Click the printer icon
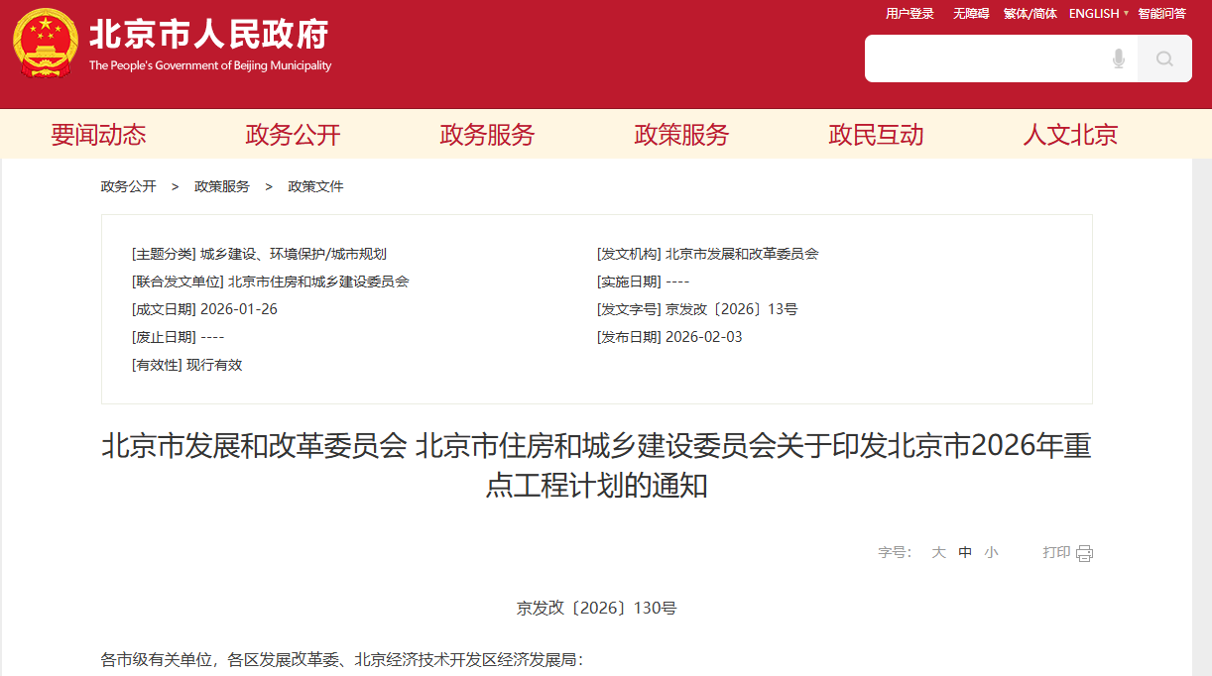The height and width of the screenshot is (676, 1212). pyautogui.click(x=1084, y=553)
